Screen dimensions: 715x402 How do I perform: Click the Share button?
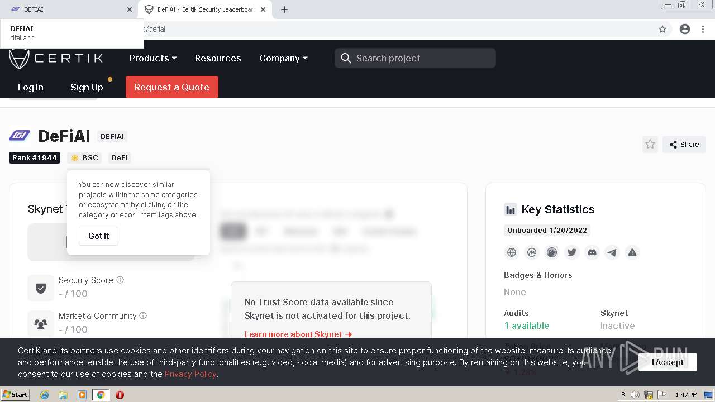coord(684,145)
